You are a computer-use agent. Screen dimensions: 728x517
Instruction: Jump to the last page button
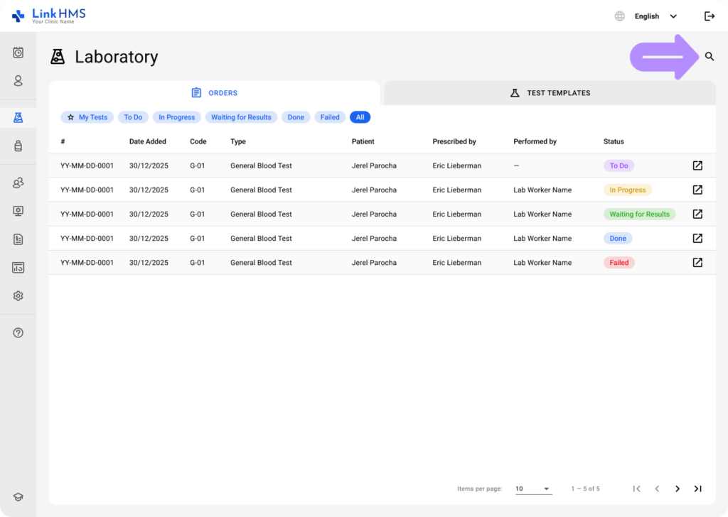(x=697, y=489)
